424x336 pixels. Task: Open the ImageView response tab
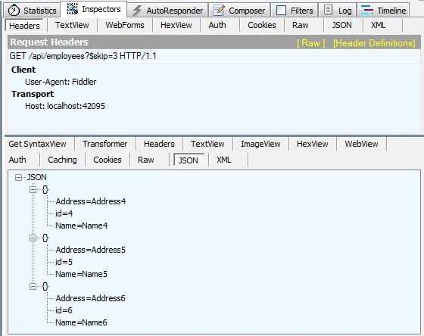tap(260, 144)
